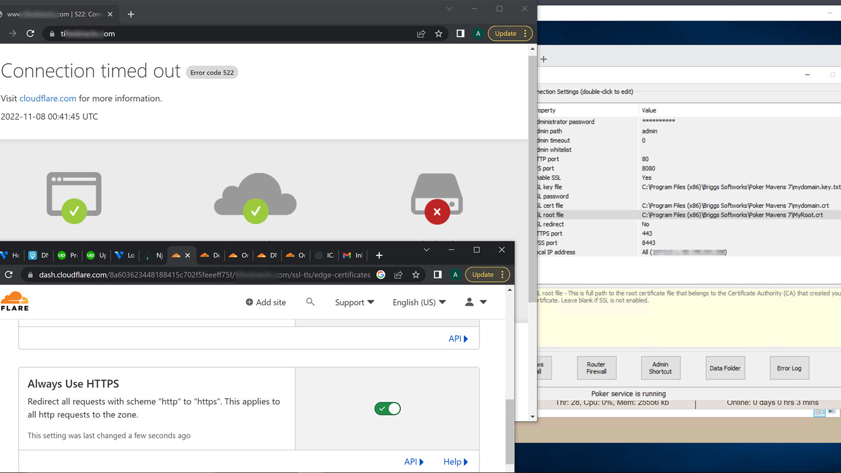
Task: Click the share icon in the error page address bar
Action: click(x=421, y=34)
